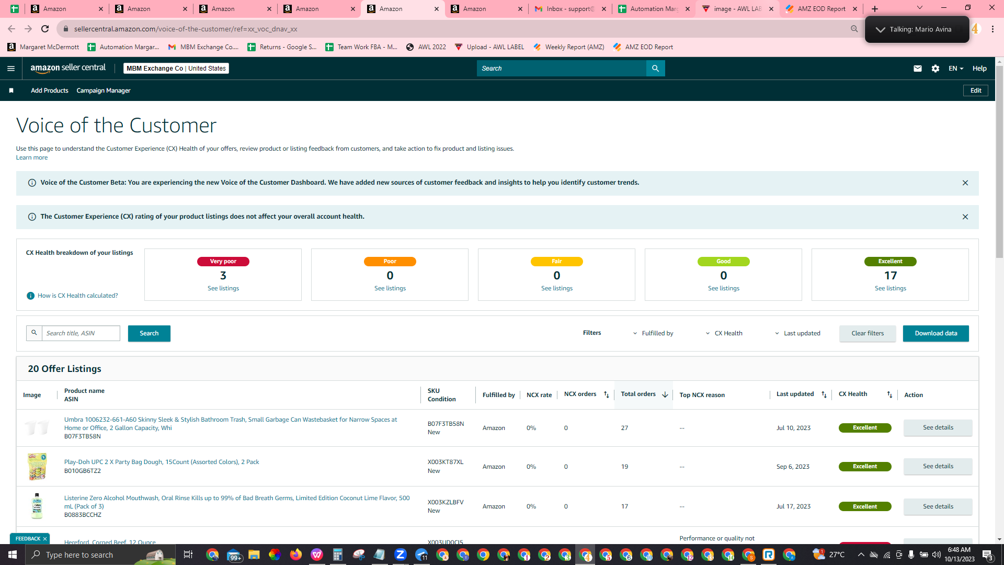Dismiss the Customer Experience rating banner
1004x565 pixels.
coord(965,217)
